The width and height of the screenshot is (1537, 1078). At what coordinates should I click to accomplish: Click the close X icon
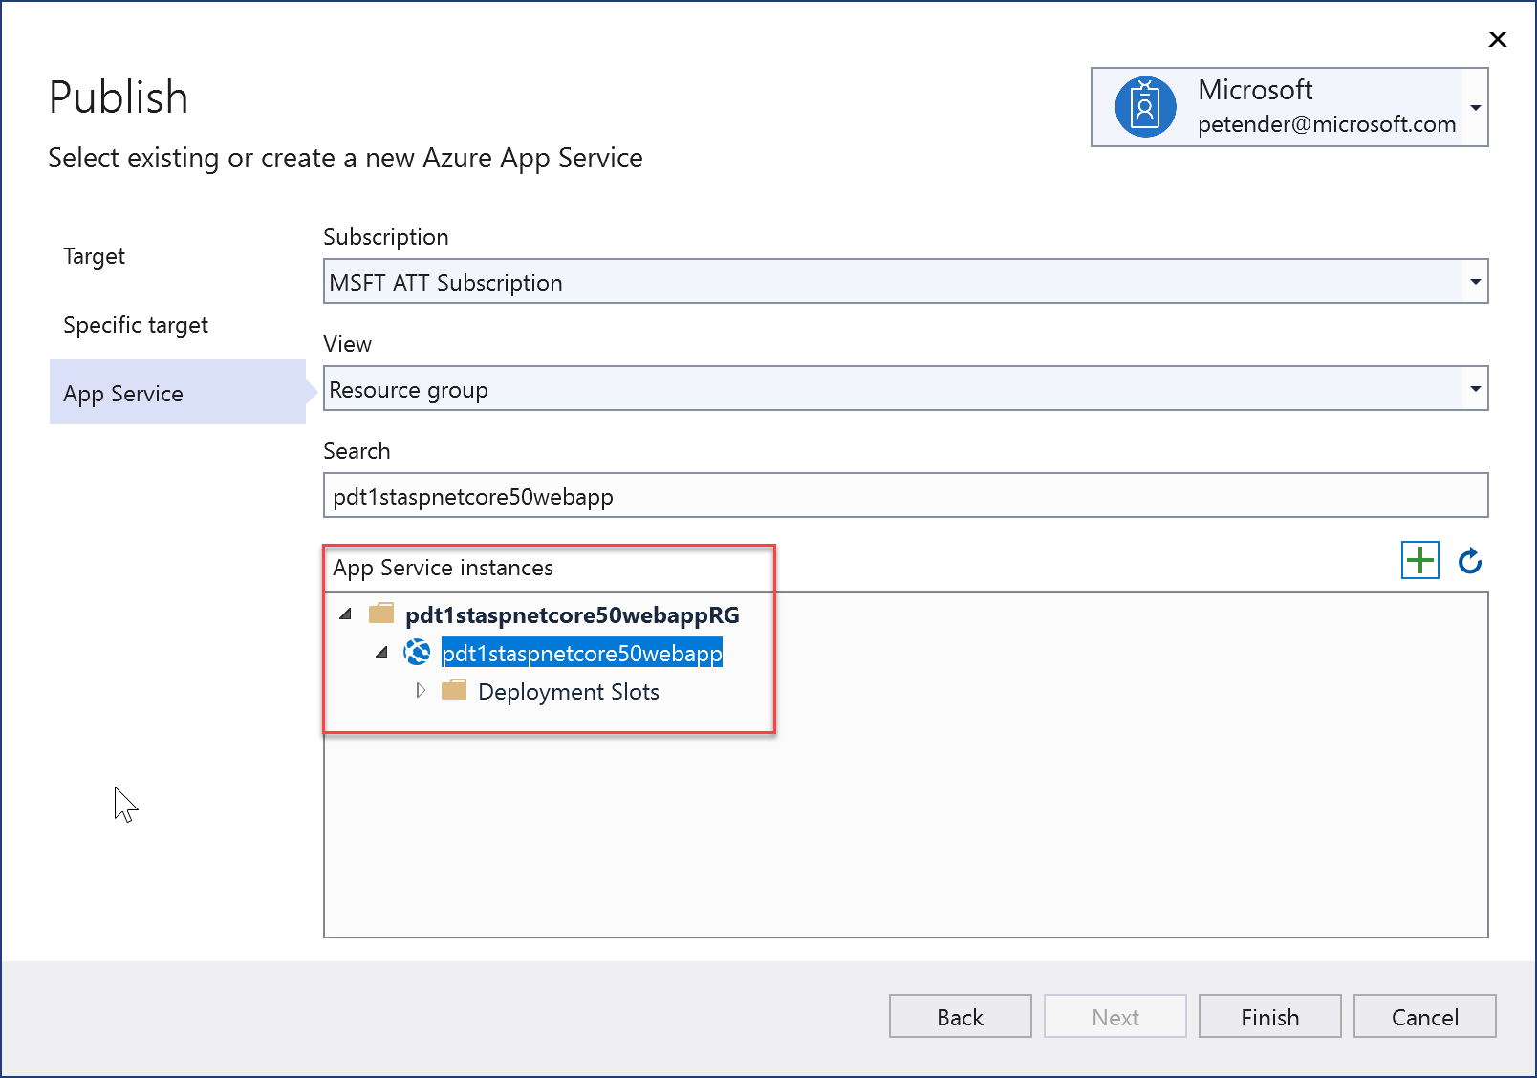click(x=1496, y=39)
